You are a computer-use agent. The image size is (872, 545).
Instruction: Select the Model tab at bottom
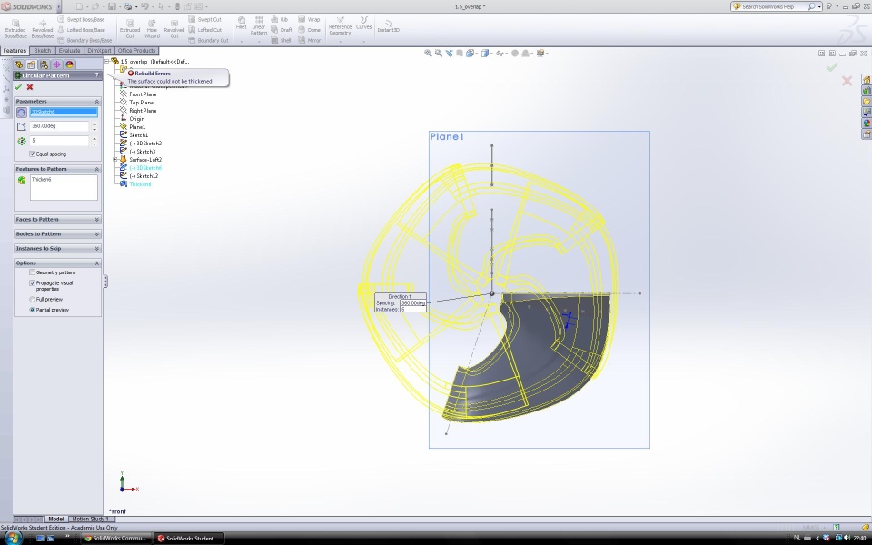(55, 519)
